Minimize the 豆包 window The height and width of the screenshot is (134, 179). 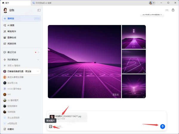pos(161,3)
